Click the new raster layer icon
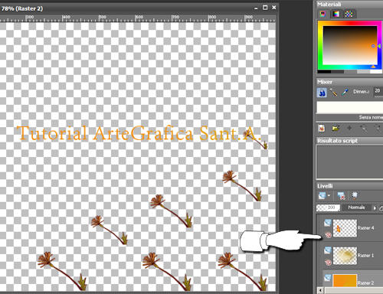This screenshot has width=383, height=294. (x=322, y=196)
